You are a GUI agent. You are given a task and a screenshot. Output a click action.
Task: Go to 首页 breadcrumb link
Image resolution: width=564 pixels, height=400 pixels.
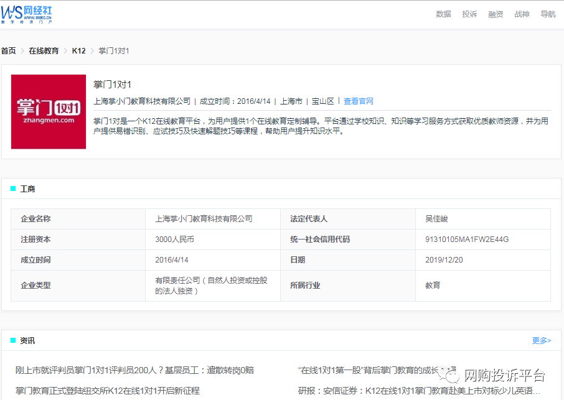pos(9,51)
